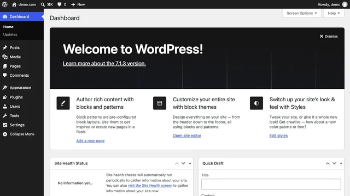
Task: Click 'Open site editor' link
Action: (187, 136)
